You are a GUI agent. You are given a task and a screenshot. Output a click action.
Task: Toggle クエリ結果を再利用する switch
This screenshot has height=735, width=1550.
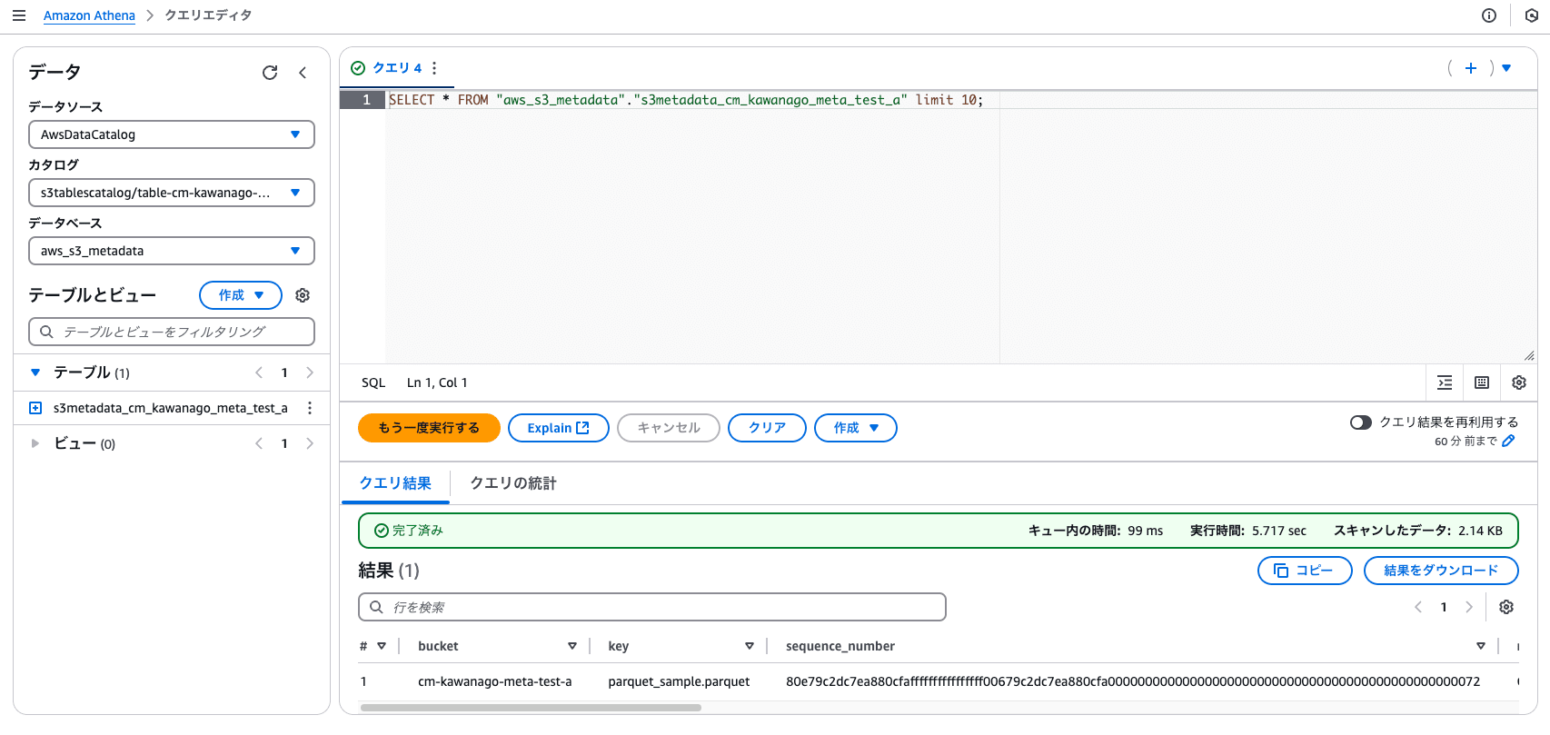click(1360, 422)
